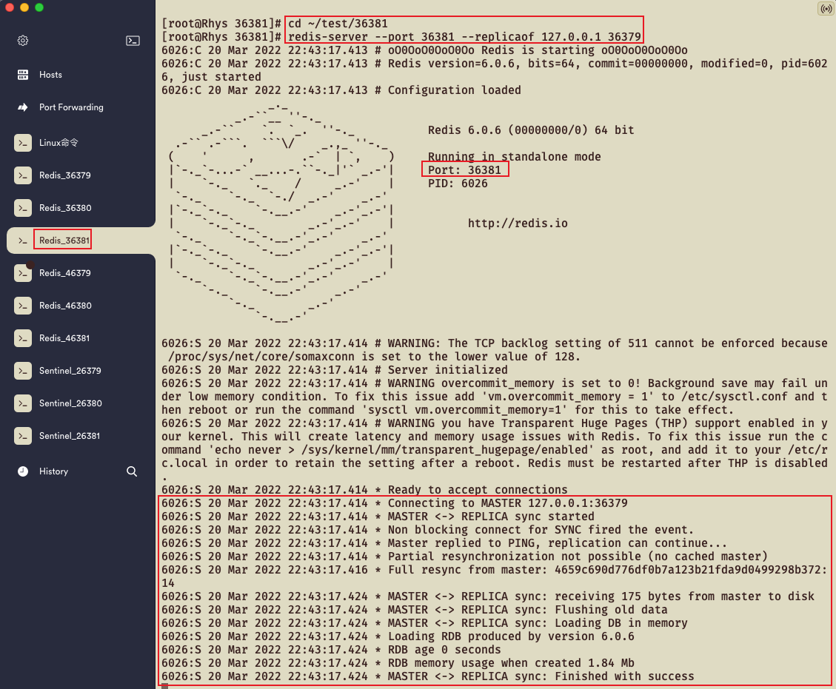This screenshot has height=689, width=836.
Task: Open new terminal icon in sidebar
Action: coord(133,41)
